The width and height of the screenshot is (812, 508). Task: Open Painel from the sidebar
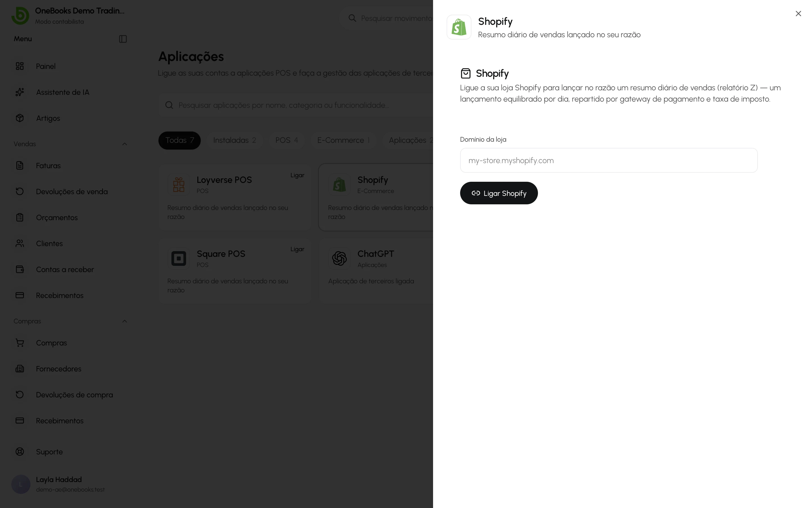46,66
